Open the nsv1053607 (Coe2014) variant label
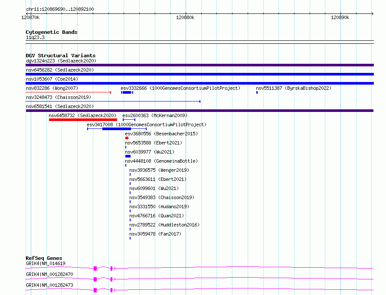Viewport: 386px width, 295px height. point(52,79)
